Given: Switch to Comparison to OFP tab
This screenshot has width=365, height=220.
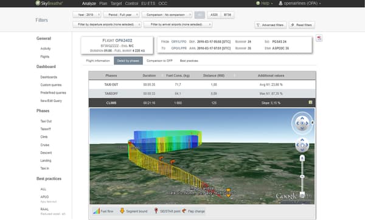Looking at the screenshot, I should click(x=159, y=61).
